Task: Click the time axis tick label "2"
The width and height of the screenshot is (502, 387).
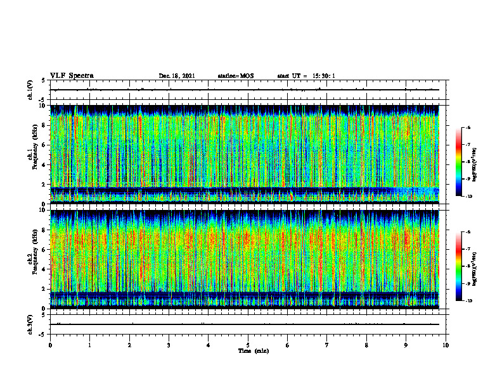Action: [129, 345]
